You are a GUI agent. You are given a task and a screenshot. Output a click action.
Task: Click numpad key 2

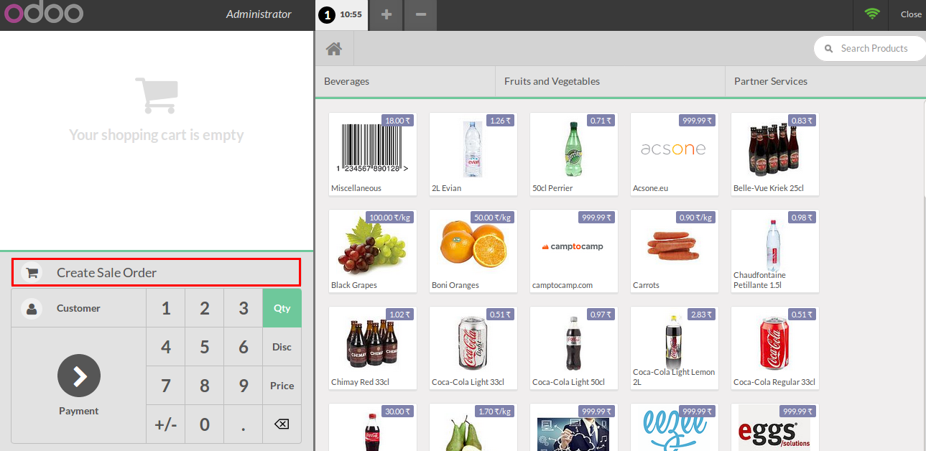click(x=205, y=308)
